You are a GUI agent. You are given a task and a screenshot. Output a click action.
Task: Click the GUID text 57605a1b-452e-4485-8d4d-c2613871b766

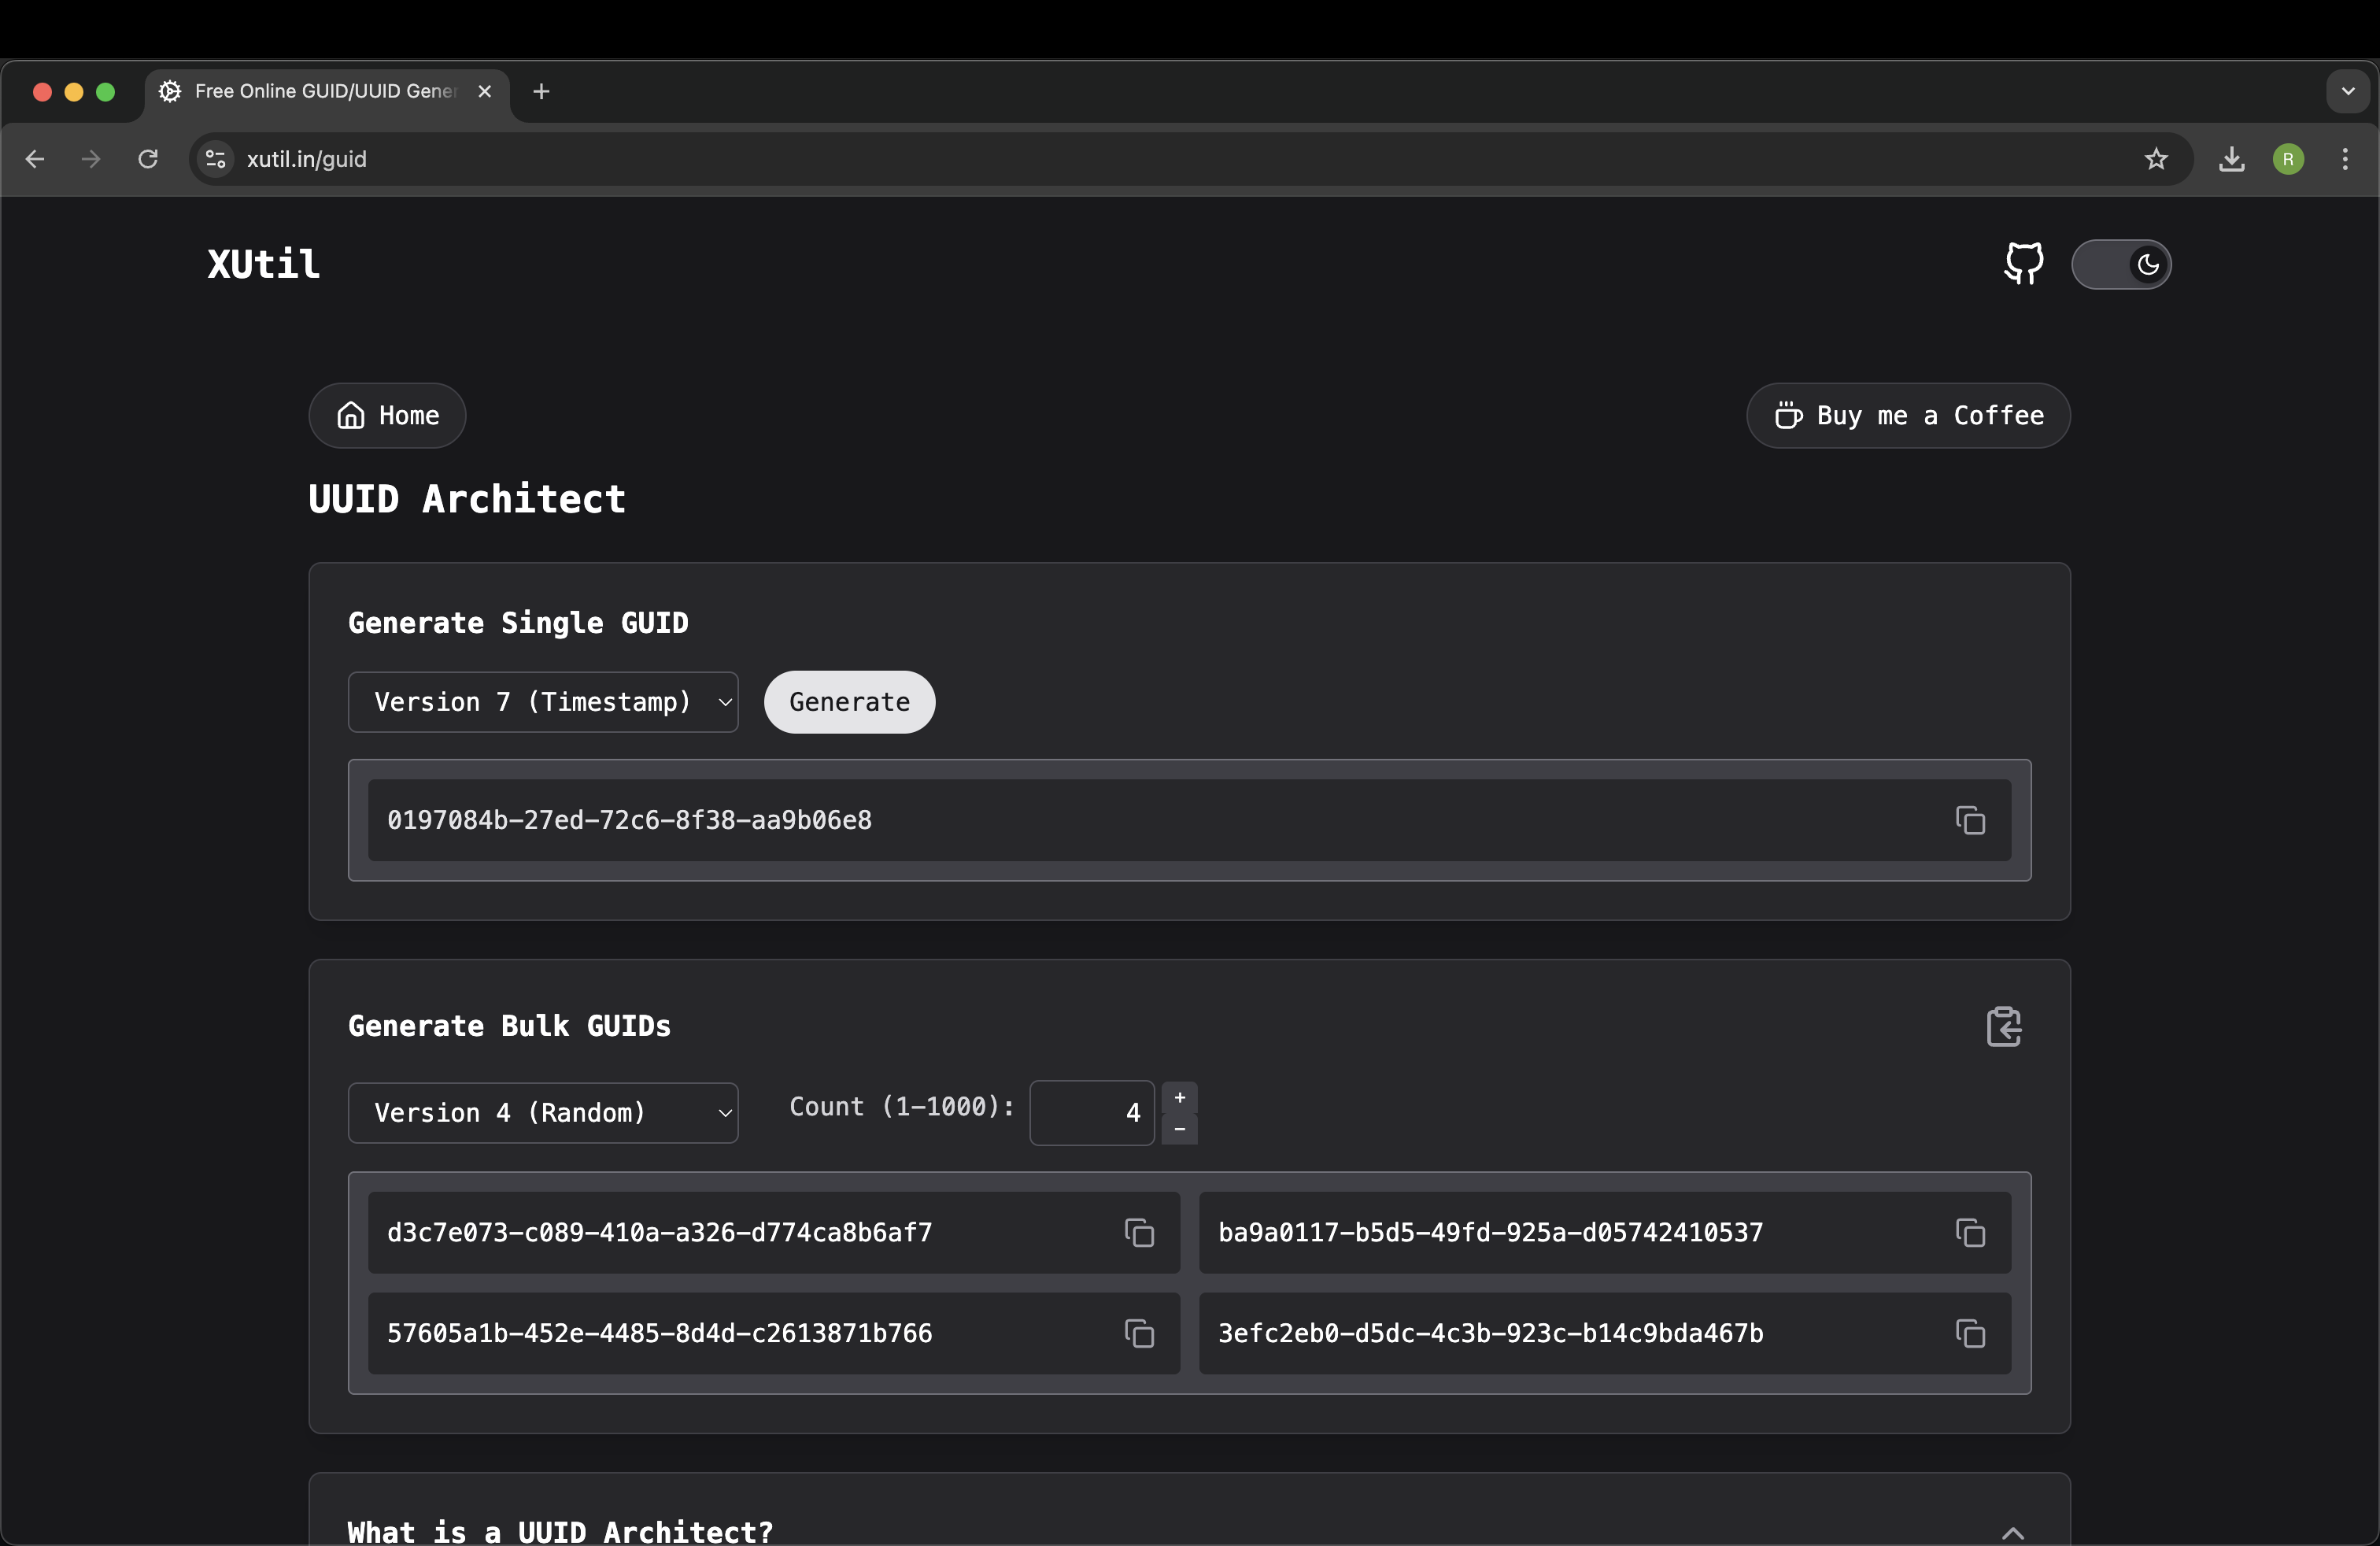[x=659, y=1333]
